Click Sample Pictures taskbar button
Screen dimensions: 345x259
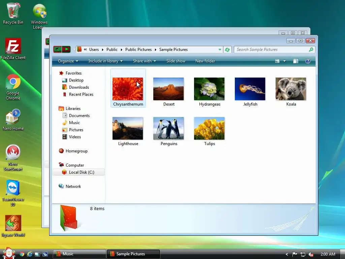coord(133,254)
